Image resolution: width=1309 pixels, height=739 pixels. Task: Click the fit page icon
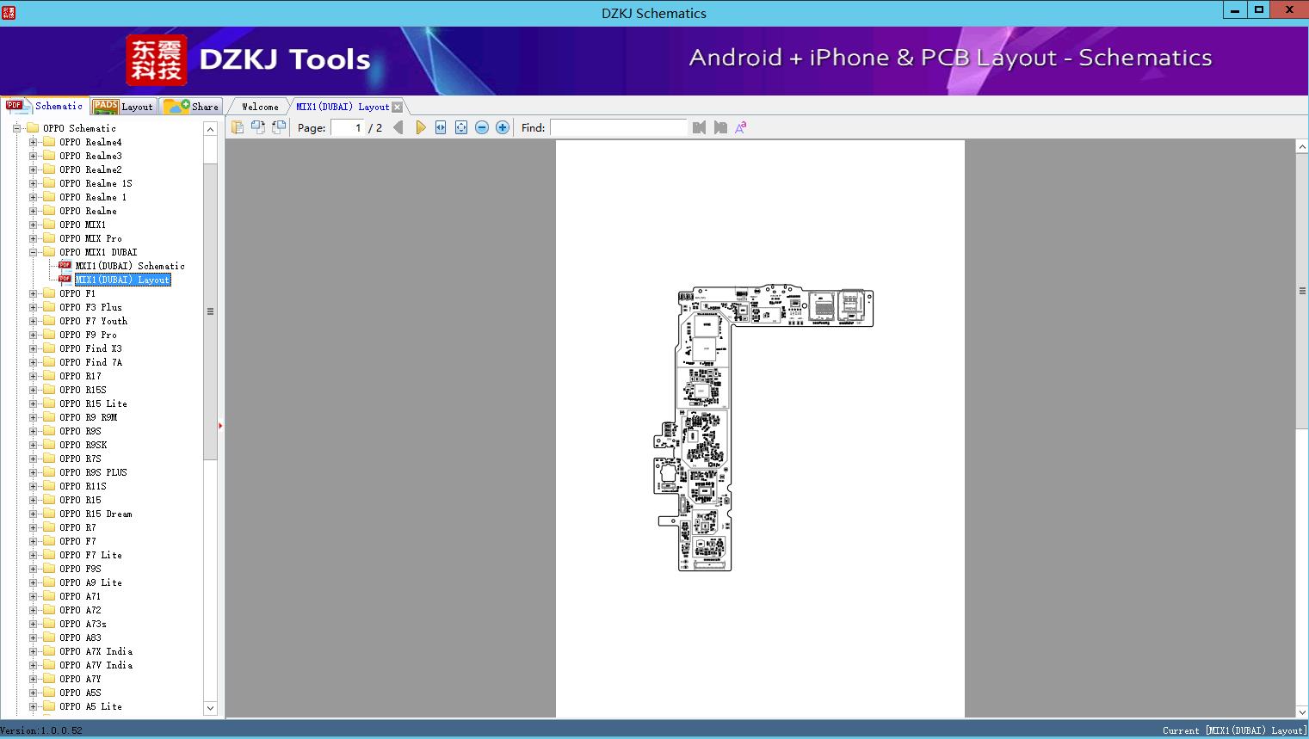461,127
